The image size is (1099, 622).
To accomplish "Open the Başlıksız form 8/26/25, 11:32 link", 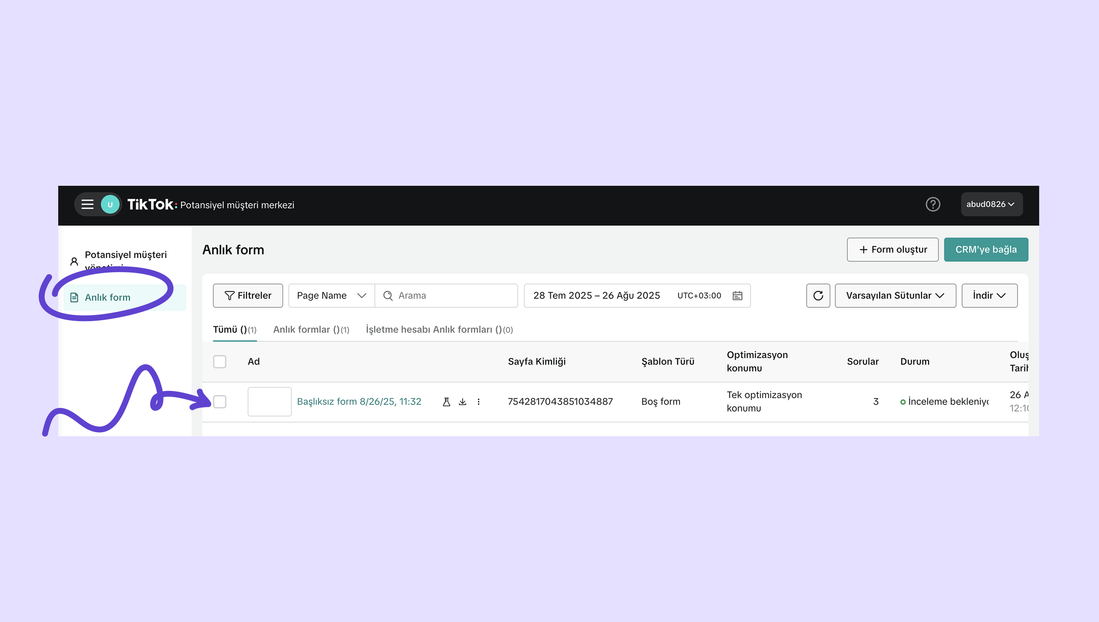I will click(359, 401).
